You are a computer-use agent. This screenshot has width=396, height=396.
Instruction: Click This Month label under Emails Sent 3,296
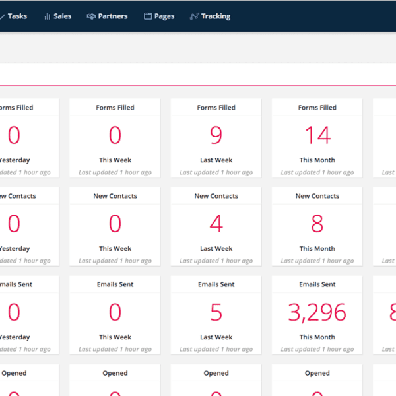point(317,337)
